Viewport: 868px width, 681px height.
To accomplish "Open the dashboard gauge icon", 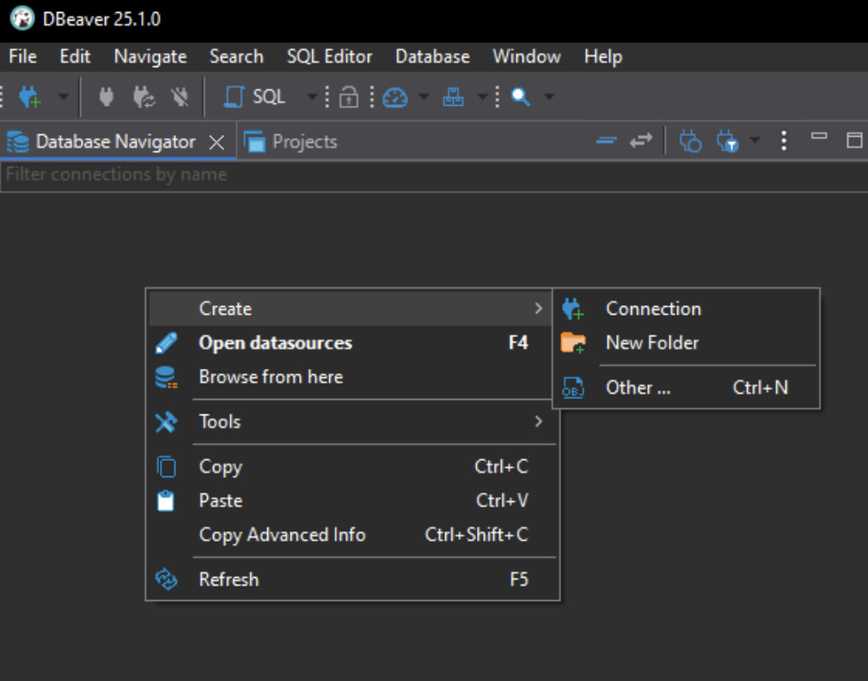I will click(x=395, y=97).
